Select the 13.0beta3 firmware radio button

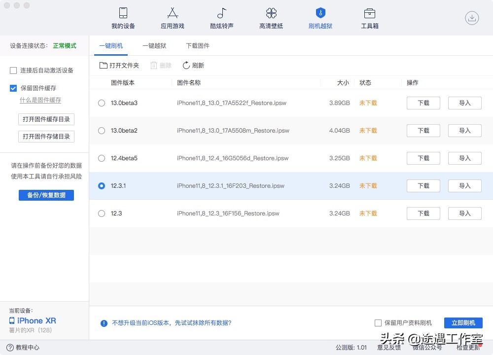(x=102, y=103)
